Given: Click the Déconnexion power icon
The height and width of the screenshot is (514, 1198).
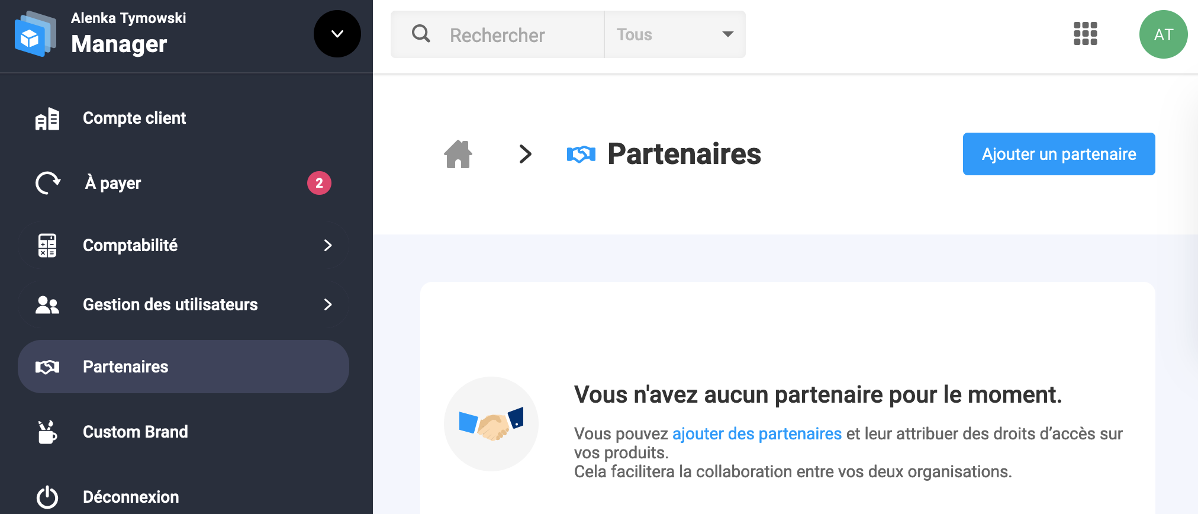Looking at the screenshot, I should [x=47, y=497].
